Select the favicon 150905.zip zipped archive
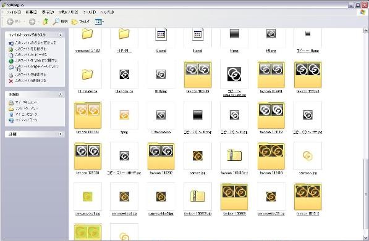Image resolution: width=369 pixels, height=241 pixels. click(x=197, y=197)
